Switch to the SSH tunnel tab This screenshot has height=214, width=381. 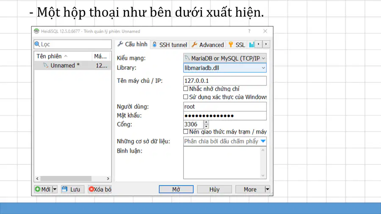pyautogui.click(x=170, y=45)
